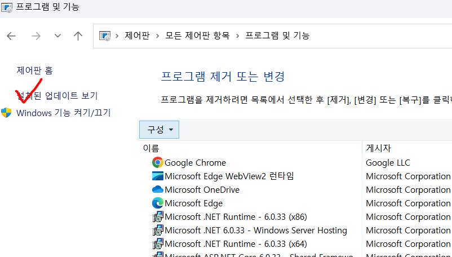Click Microsoft Corporation publisher in .NET Runtime (x64) row
The image size is (452, 257).
[408, 244]
